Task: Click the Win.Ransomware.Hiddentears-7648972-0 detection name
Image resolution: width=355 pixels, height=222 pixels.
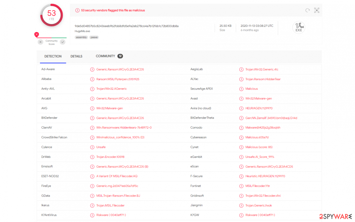Action: click(x=124, y=128)
